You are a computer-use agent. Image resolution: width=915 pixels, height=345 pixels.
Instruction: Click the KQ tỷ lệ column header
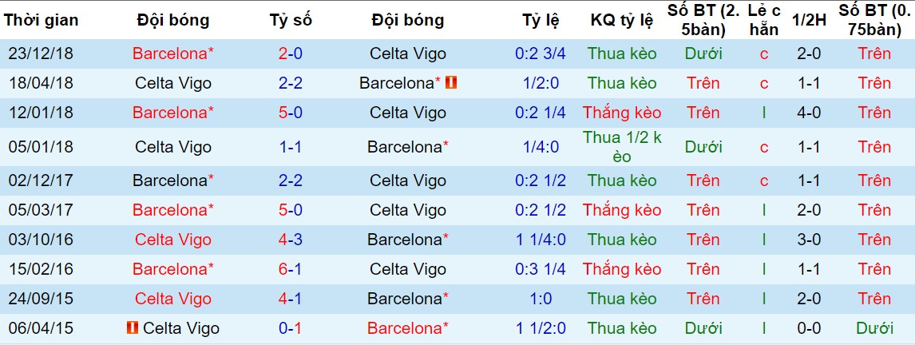622,21
